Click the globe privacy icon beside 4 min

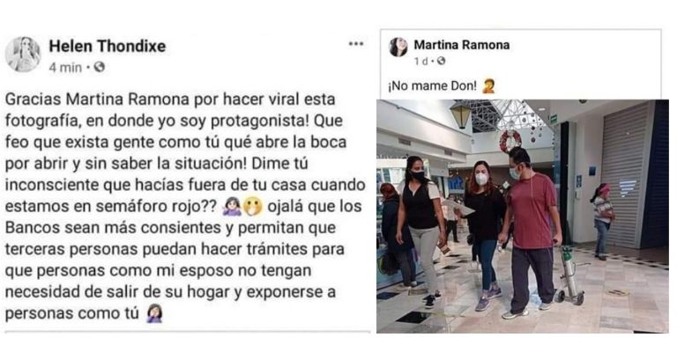point(100,67)
